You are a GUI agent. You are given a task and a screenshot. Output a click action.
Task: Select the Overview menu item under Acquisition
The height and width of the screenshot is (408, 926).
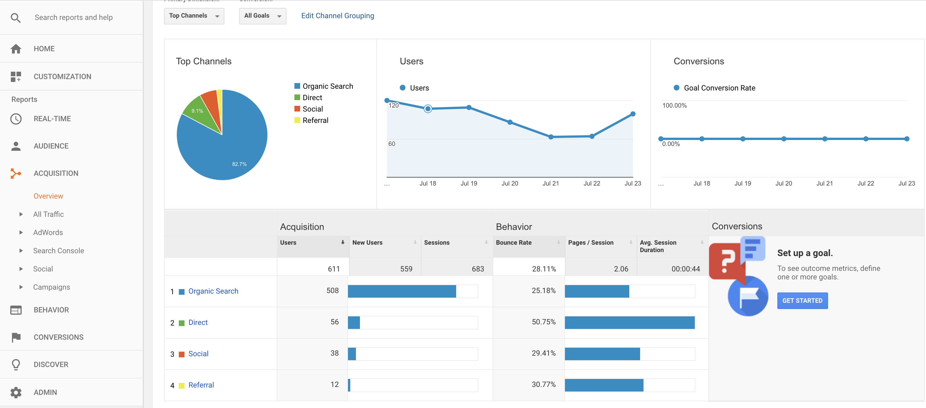(48, 196)
